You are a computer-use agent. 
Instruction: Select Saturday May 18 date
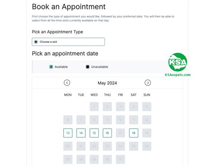pyautogui.click(x=134, y=133)
